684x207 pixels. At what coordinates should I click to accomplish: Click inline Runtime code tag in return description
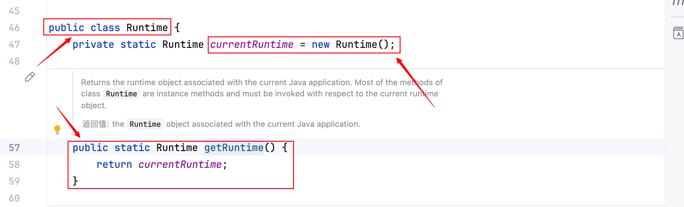[x=145, y=124]
